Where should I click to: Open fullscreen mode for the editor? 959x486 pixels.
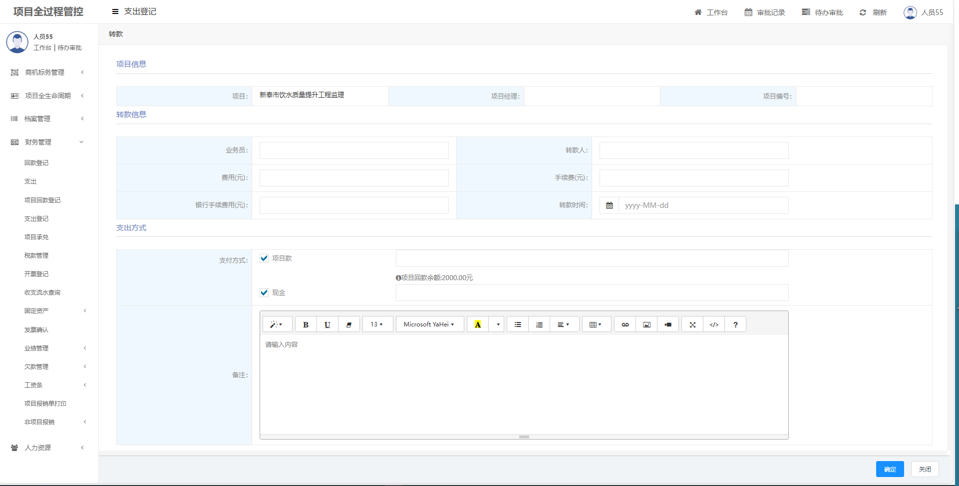(692, 324)
